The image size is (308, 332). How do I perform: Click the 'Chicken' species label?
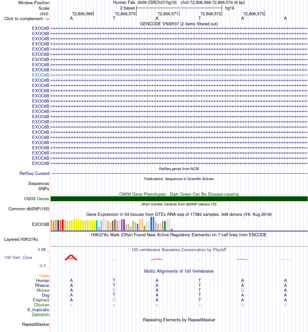click(x=42, y=305)
